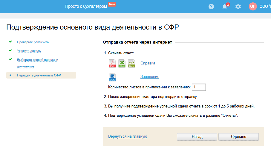Click the ОГ user avatar
Viewport: 271px width, 146px height.
(253, 7)
